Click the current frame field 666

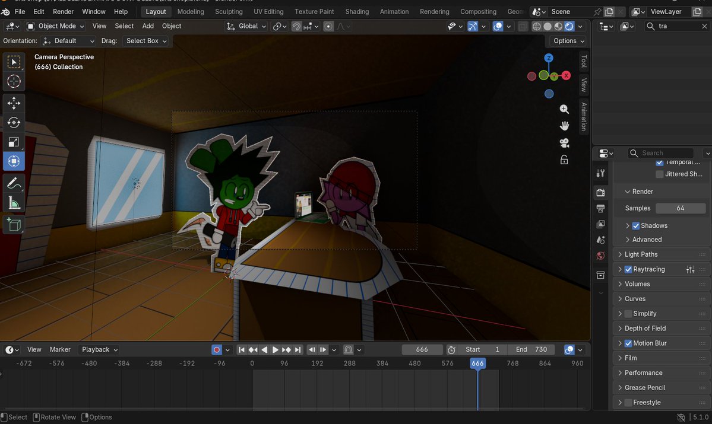[x=422, y=350]
